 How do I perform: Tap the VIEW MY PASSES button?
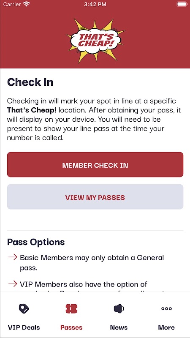[95, 197]
